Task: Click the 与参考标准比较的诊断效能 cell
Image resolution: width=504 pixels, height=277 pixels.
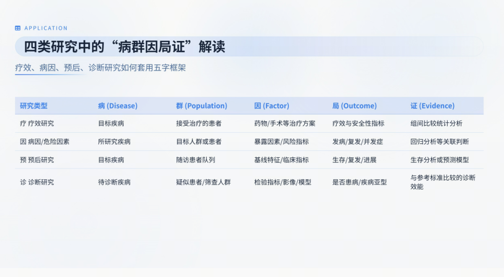Action: (443, 182)
